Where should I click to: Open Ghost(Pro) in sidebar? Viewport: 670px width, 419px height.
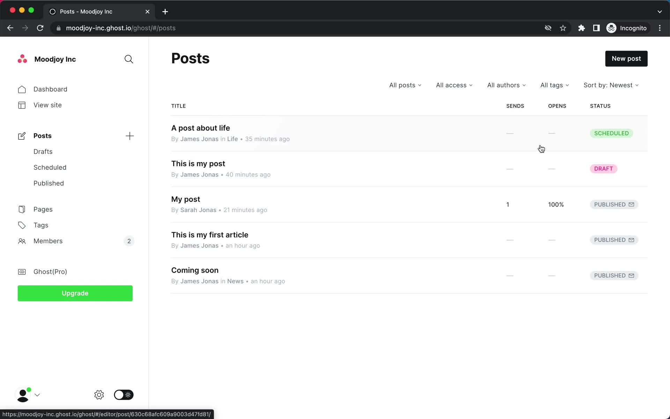click(x=50, y=272)
